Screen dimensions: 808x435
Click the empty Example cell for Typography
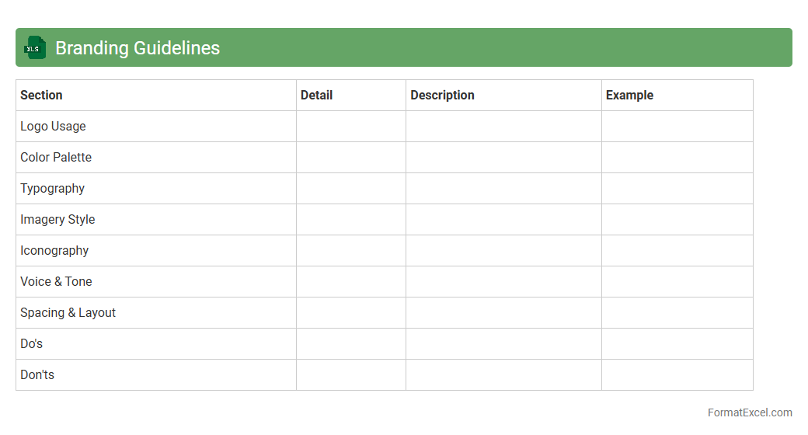click(x=677, y=189)
